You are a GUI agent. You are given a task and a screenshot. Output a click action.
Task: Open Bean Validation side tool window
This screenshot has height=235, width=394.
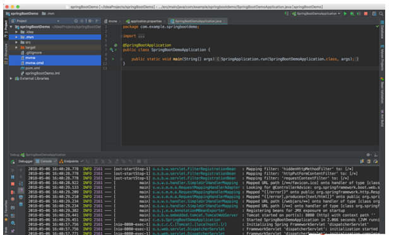click(x=382, y=90)
